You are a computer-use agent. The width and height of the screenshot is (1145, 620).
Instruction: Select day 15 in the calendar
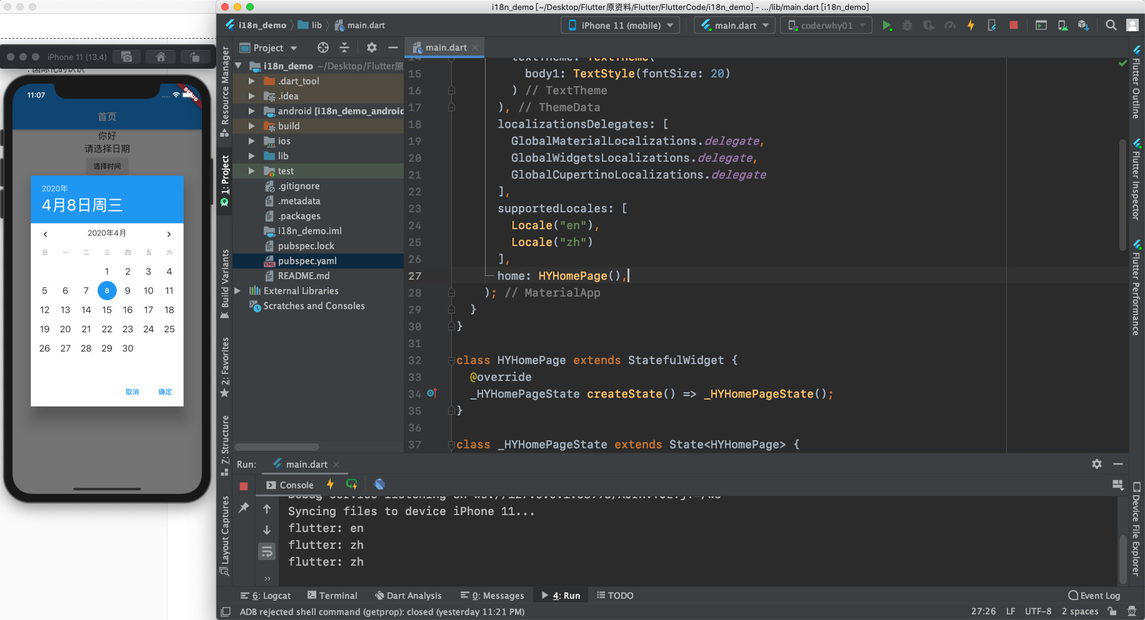107,310
